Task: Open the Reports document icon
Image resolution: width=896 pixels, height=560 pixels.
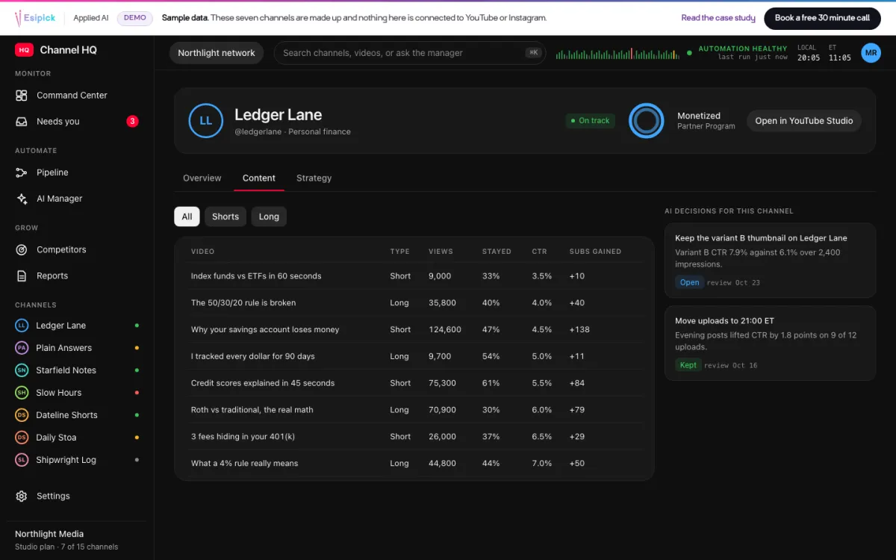Action: point(22,276)
